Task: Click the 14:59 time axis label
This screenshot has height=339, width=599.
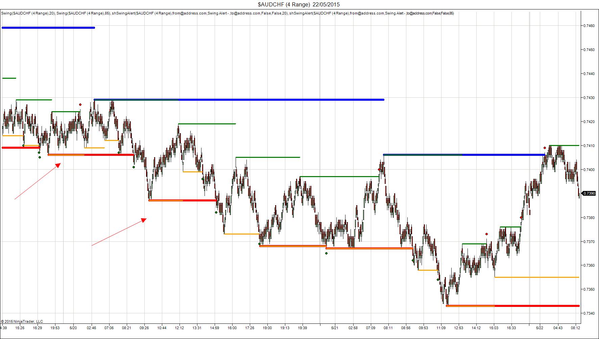Action: point(215,328)
